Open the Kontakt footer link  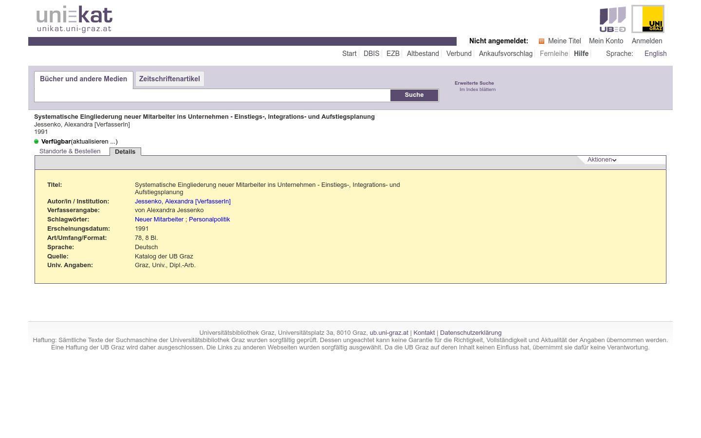(x=424, y=333)
